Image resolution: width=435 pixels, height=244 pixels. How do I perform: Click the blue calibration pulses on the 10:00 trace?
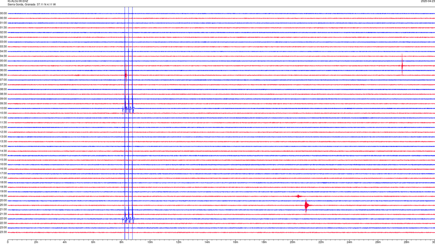pyautogui.click(x=128, y=108)
